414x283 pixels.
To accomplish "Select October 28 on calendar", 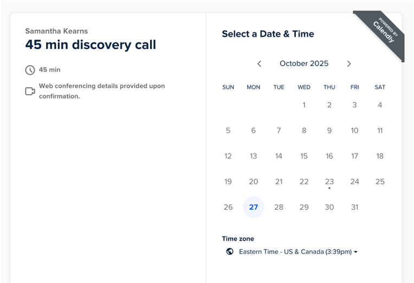I will pos(279,207).
